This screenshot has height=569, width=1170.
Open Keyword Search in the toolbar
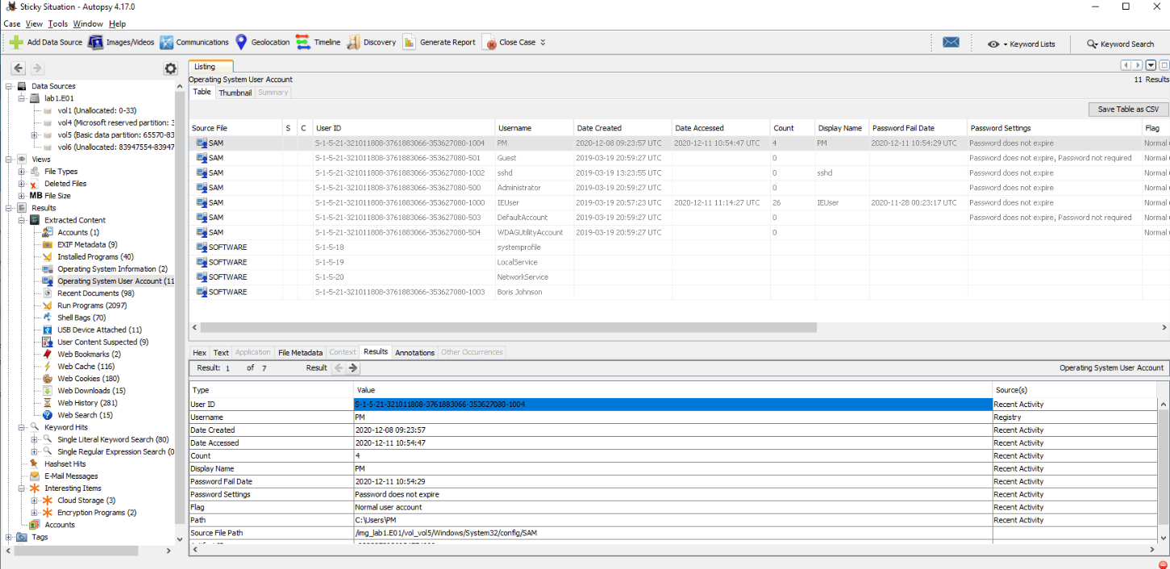[x=1120, y=44]
